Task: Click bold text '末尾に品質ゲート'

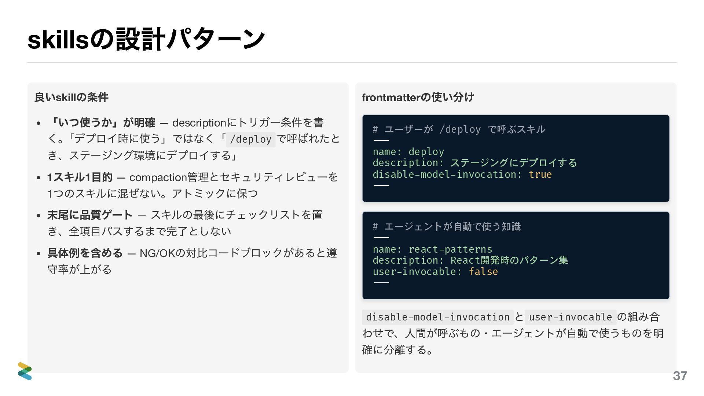Action: (90, 215)
